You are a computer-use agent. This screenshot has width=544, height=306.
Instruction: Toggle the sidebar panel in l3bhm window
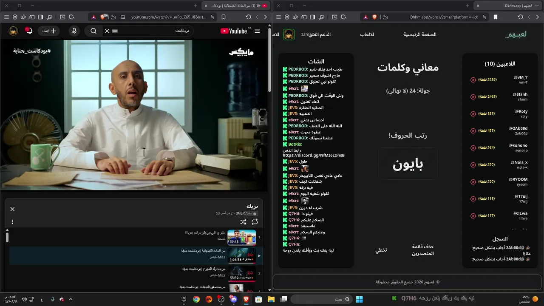tap(312, 17)
